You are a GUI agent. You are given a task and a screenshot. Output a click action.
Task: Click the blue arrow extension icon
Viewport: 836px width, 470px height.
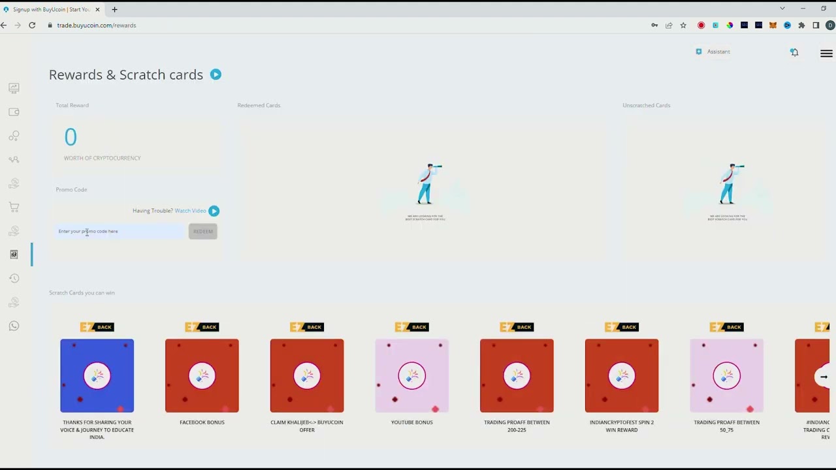pyautogui.click(x=787, y=25)
